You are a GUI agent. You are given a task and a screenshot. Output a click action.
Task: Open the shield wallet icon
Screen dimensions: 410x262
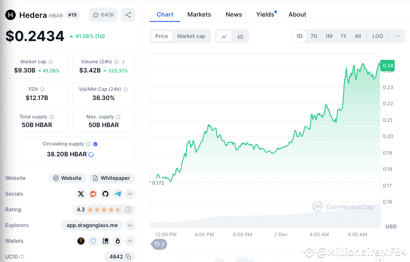click(x=93, y=241)
